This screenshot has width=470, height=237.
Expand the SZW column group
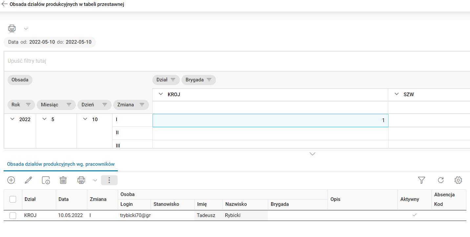click(x=396, y=94)
